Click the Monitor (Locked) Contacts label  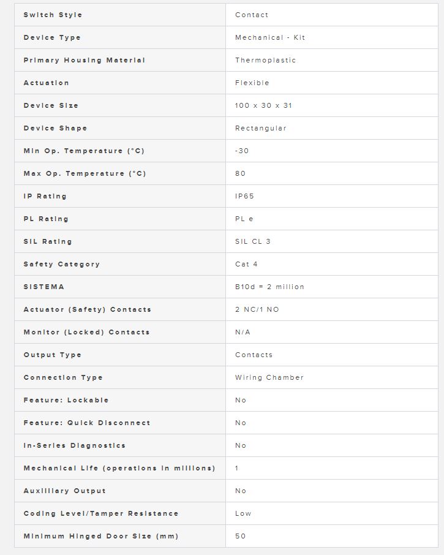click(87, 332)
